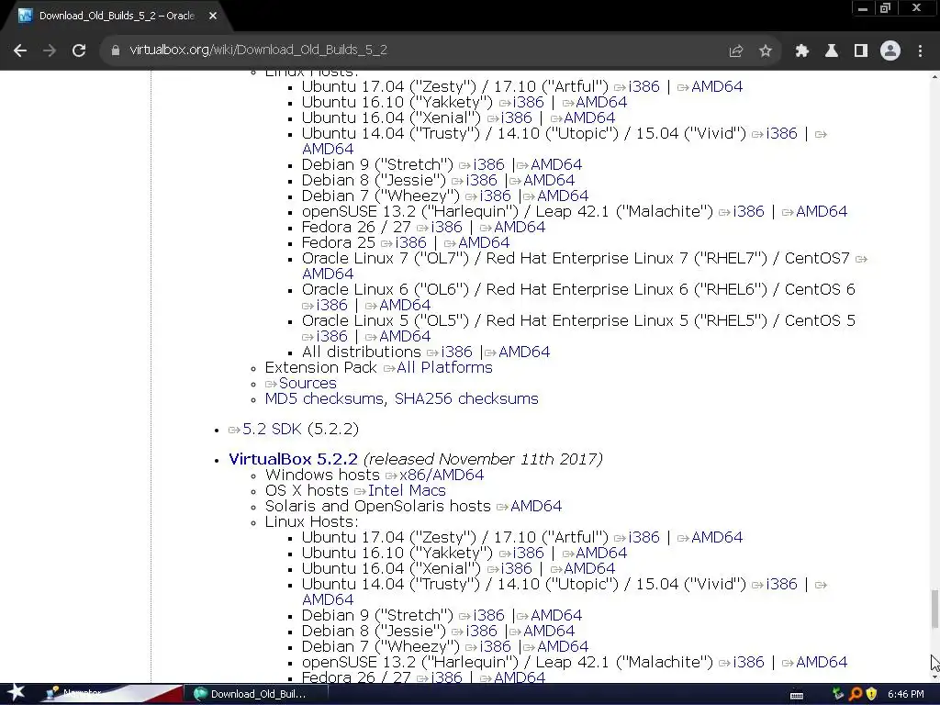Viewport: 940px width, 705px height.
Task: Click the keyboard icon in system tray
Action: 797,695
